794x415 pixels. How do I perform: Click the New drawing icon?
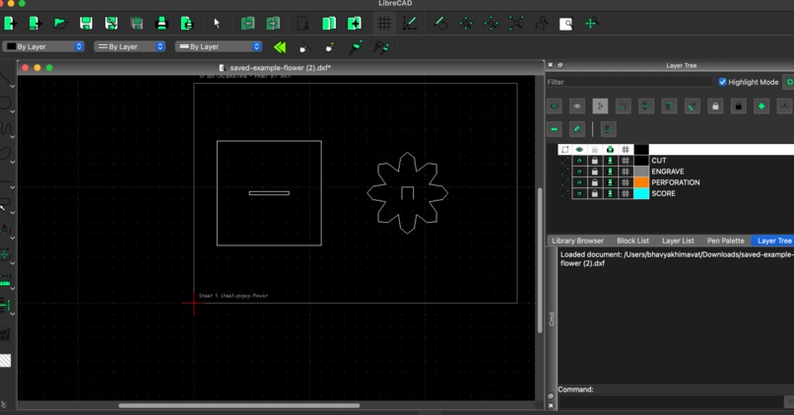pos(10,24)
